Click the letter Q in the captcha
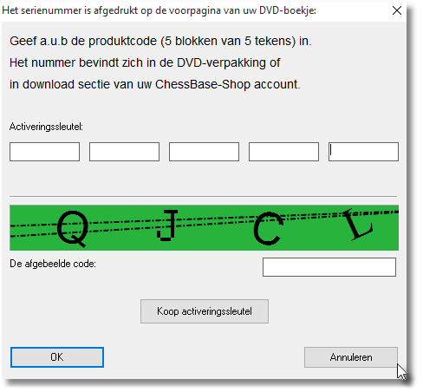The width and height of the screenshot is (423, 392). pos(73,228)
